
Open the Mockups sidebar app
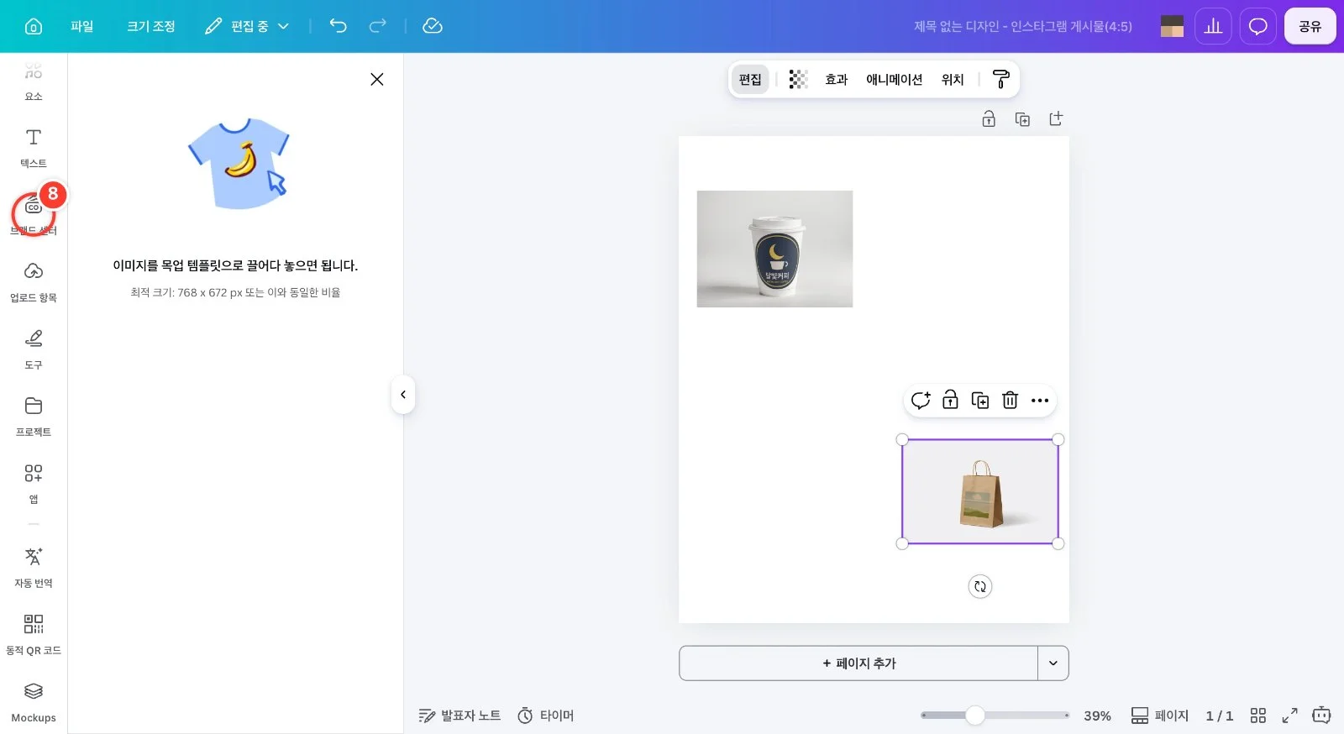(34, 702)
